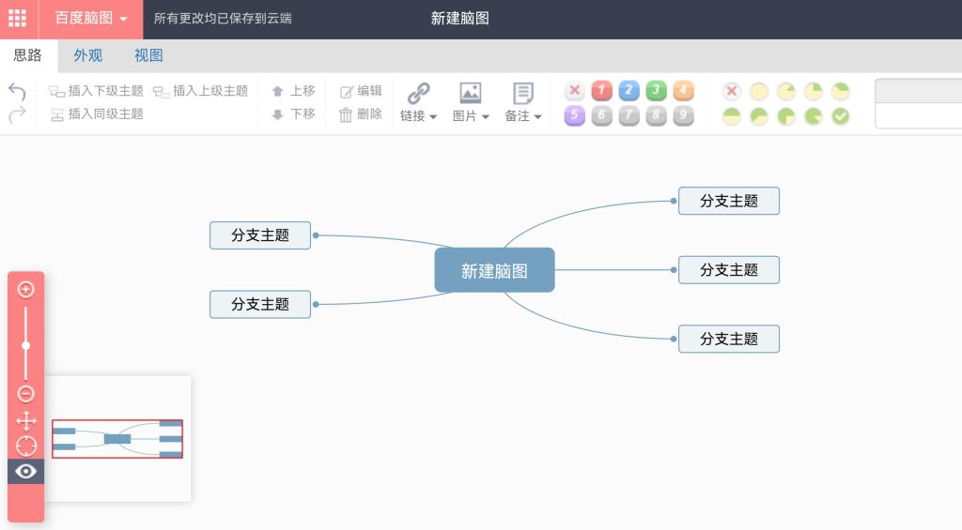The width and height of the screenshot is (962, 530).
Task: Remove priority with the X badge
Action: click(x=575, y=91)
